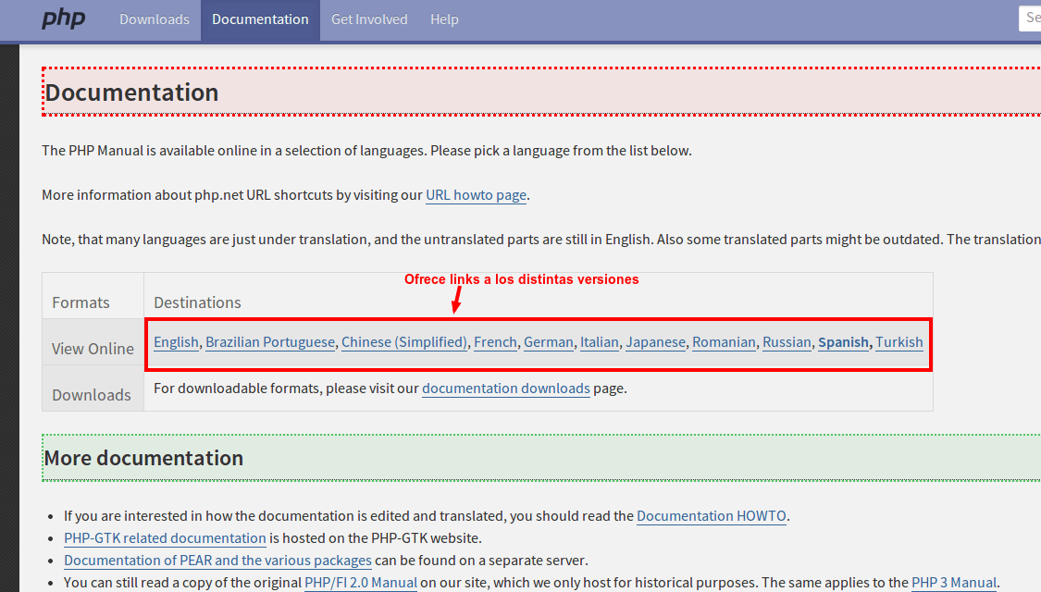The image size is (1041, 592).
Task: Open the Russian manual link
Action: pyautogui.click(x=787, y=342)
